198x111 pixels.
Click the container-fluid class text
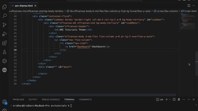[59, 16]
